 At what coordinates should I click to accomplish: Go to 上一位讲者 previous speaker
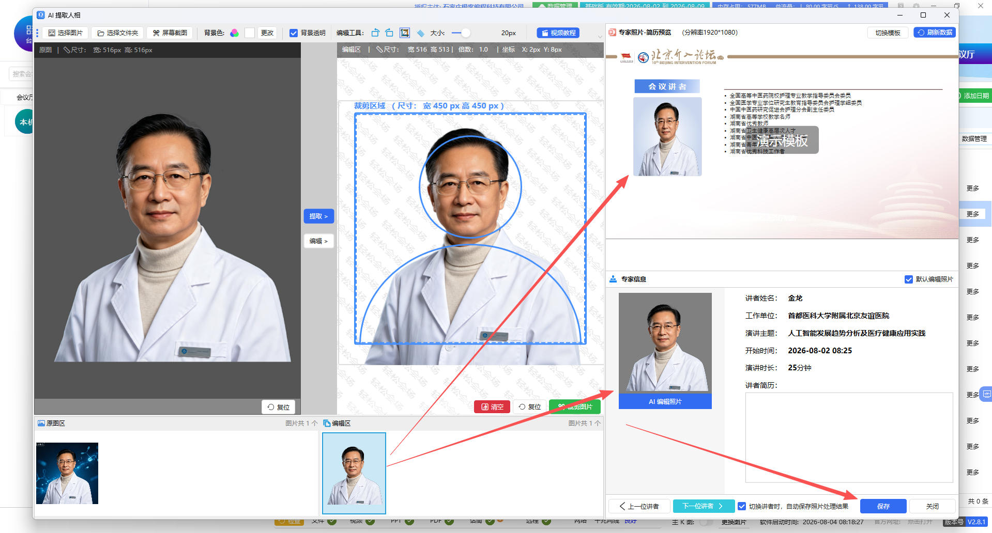pos(639,506)
